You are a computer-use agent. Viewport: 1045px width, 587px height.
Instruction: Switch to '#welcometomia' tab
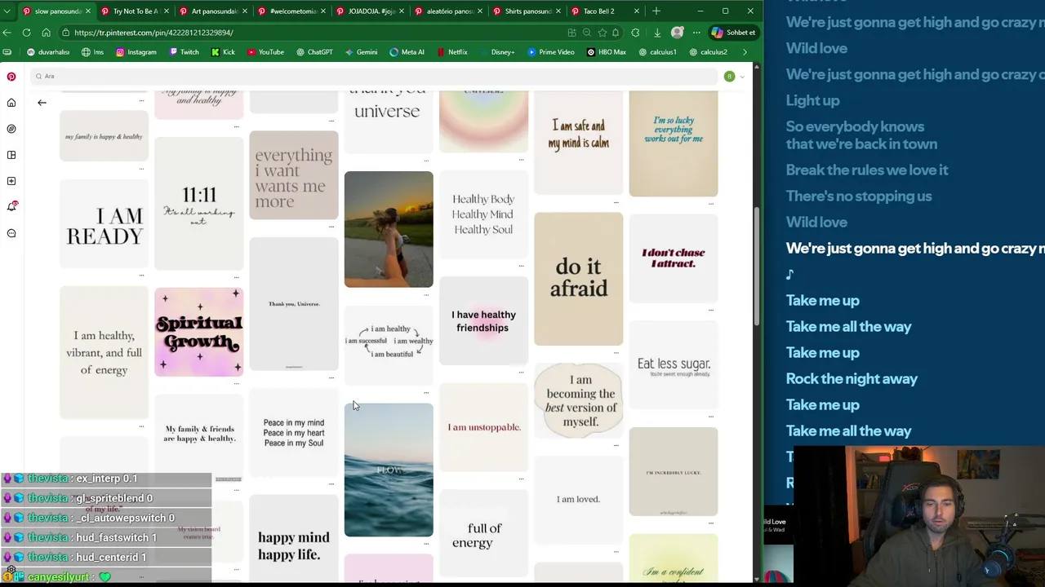(x=293, y=11)
